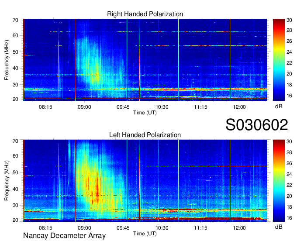Click the 11:15 tick of Right Handed plot

(200, 107)
